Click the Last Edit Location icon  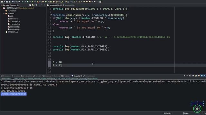(x=84, y=2)
